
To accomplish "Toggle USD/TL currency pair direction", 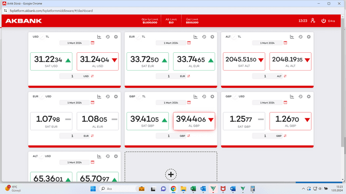I will 42,37.
